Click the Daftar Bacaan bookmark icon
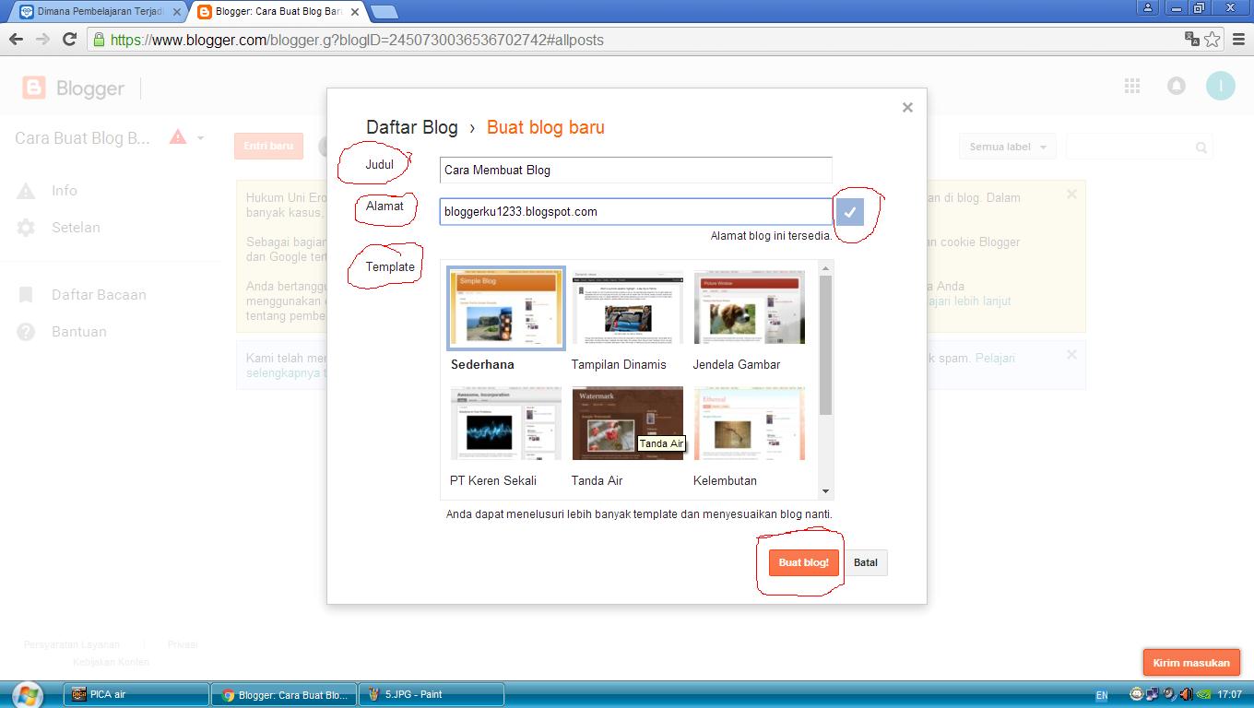 [26, 295]
